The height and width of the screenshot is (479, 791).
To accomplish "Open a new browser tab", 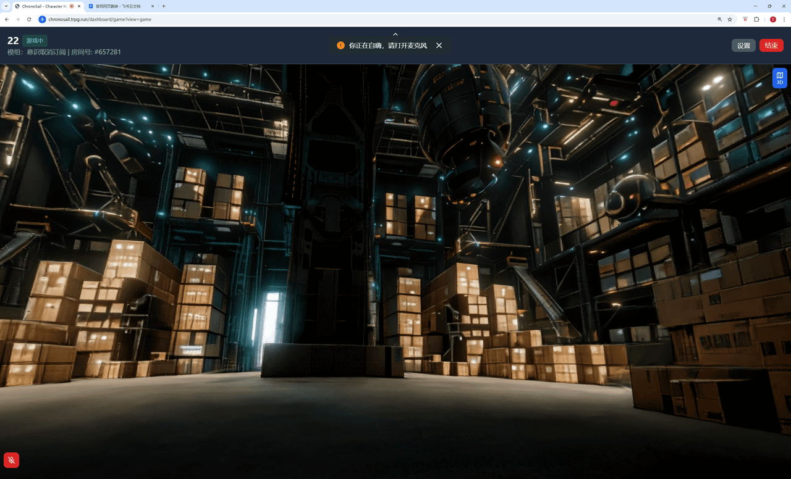I will point(164,6).
